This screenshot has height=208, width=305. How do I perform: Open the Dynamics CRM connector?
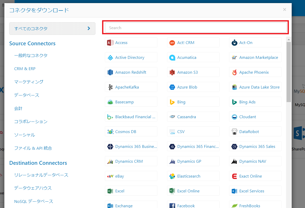coord(131,161)
